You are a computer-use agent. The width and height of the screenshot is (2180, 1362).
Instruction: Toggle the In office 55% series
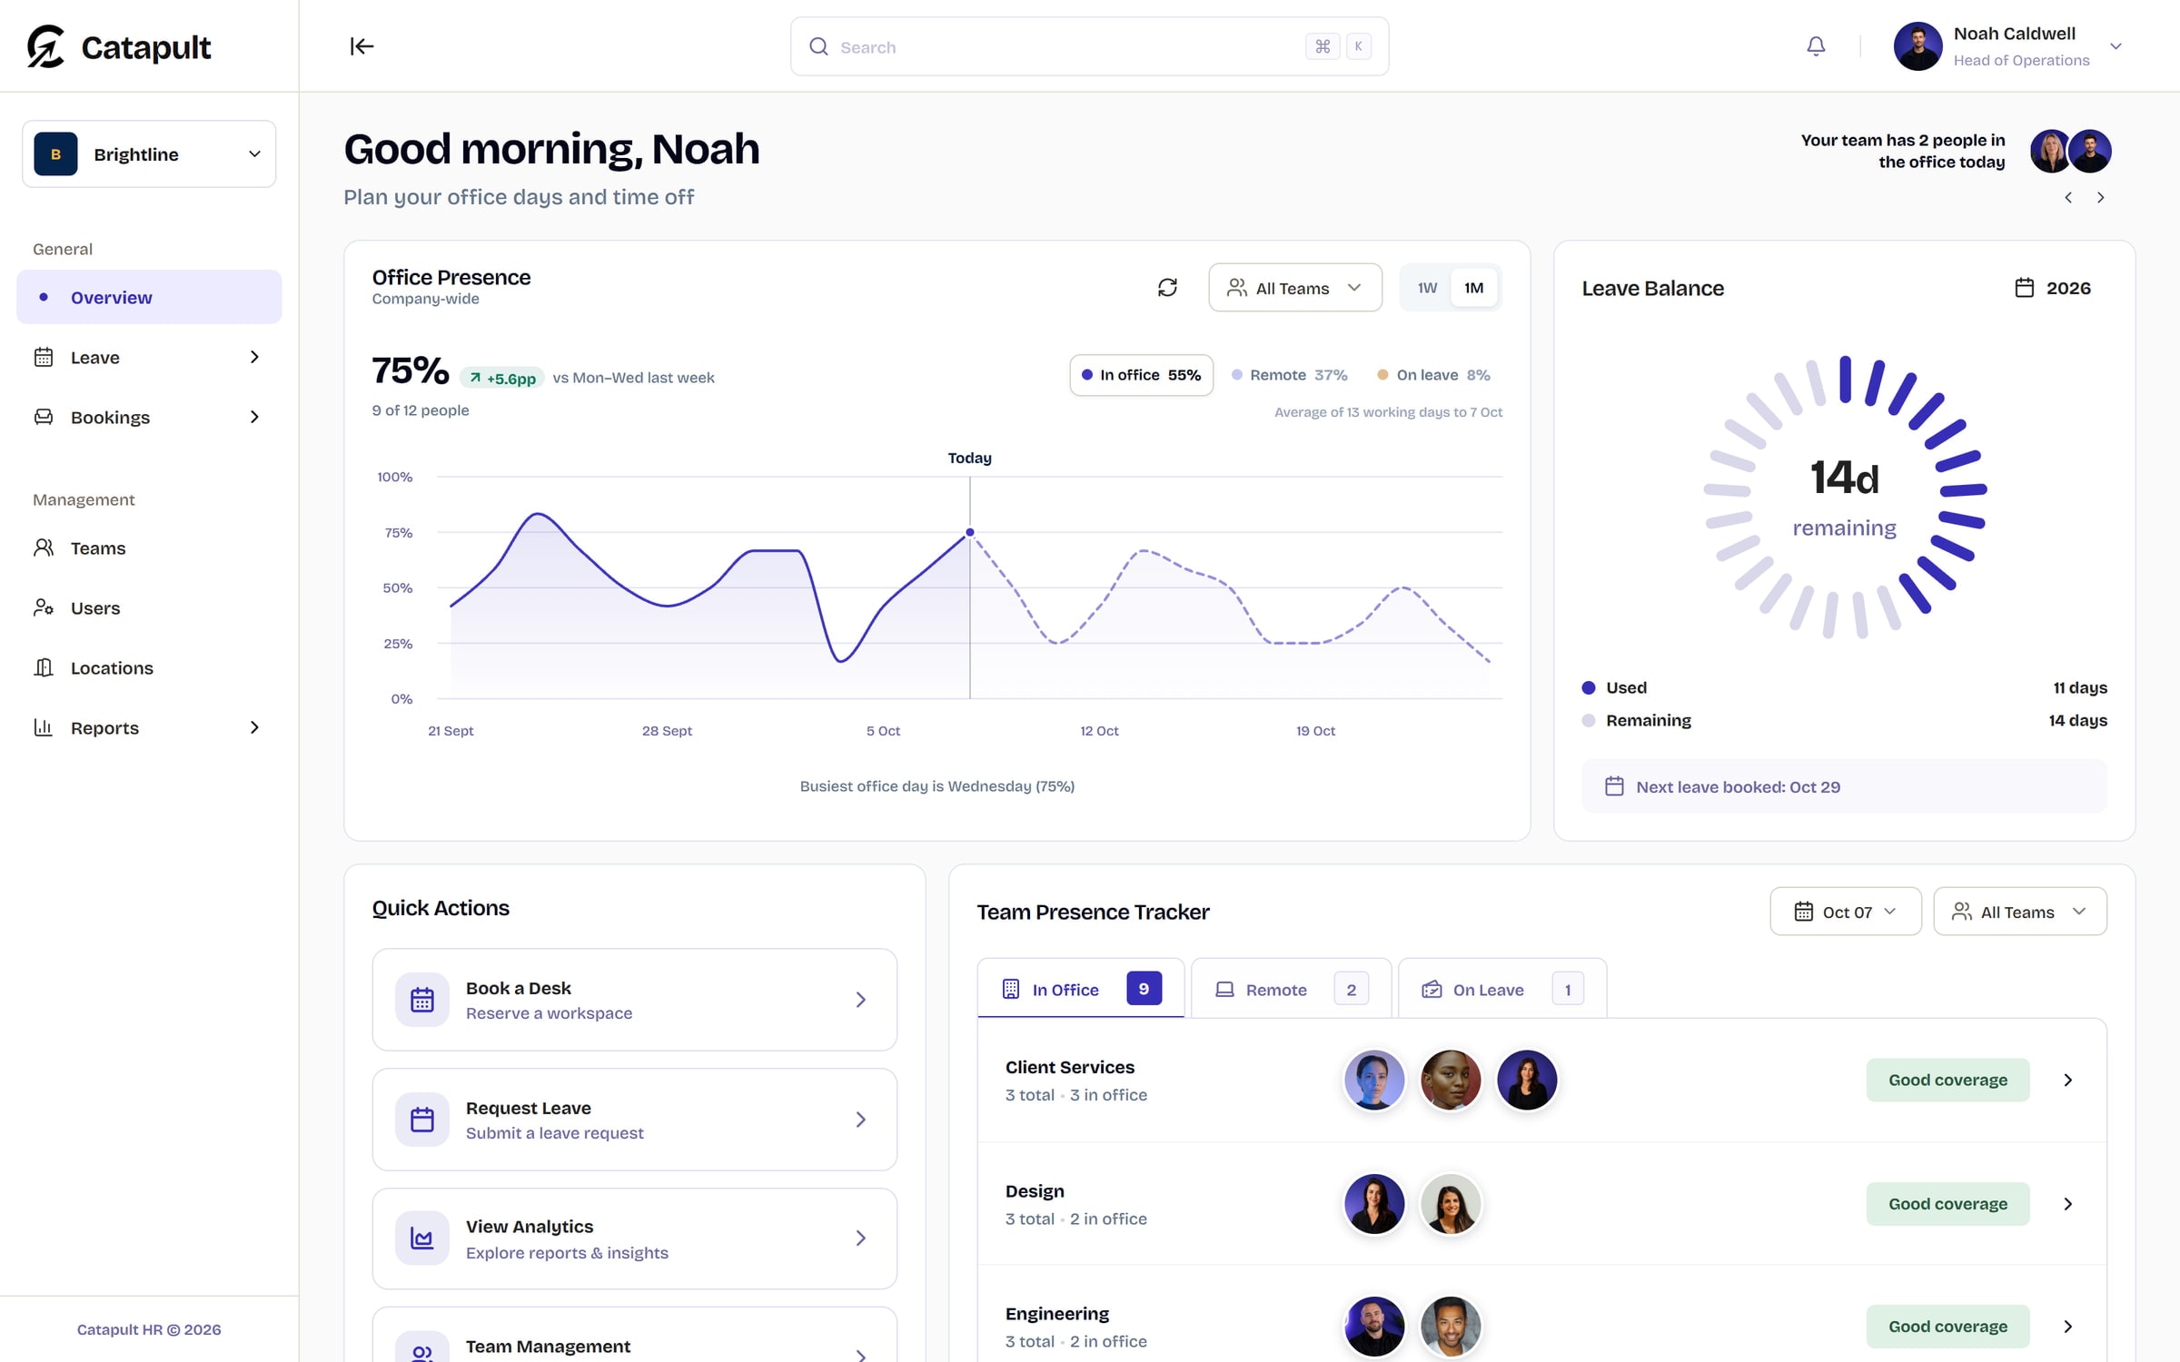click(x=1141, y=375)
